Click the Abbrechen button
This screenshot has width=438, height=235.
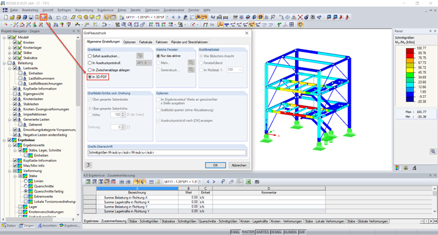(x=239, y=165)
